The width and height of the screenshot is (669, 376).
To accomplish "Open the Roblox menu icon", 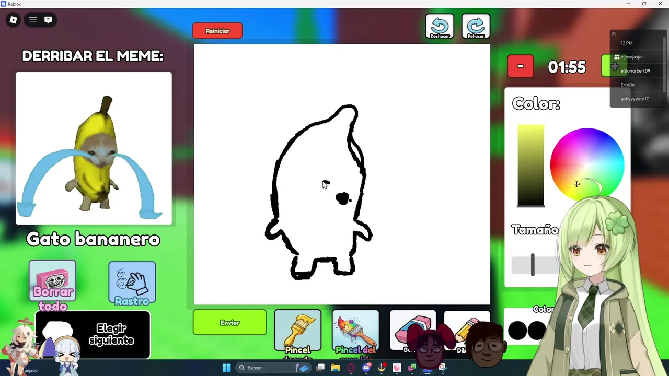I will [14, 20].
